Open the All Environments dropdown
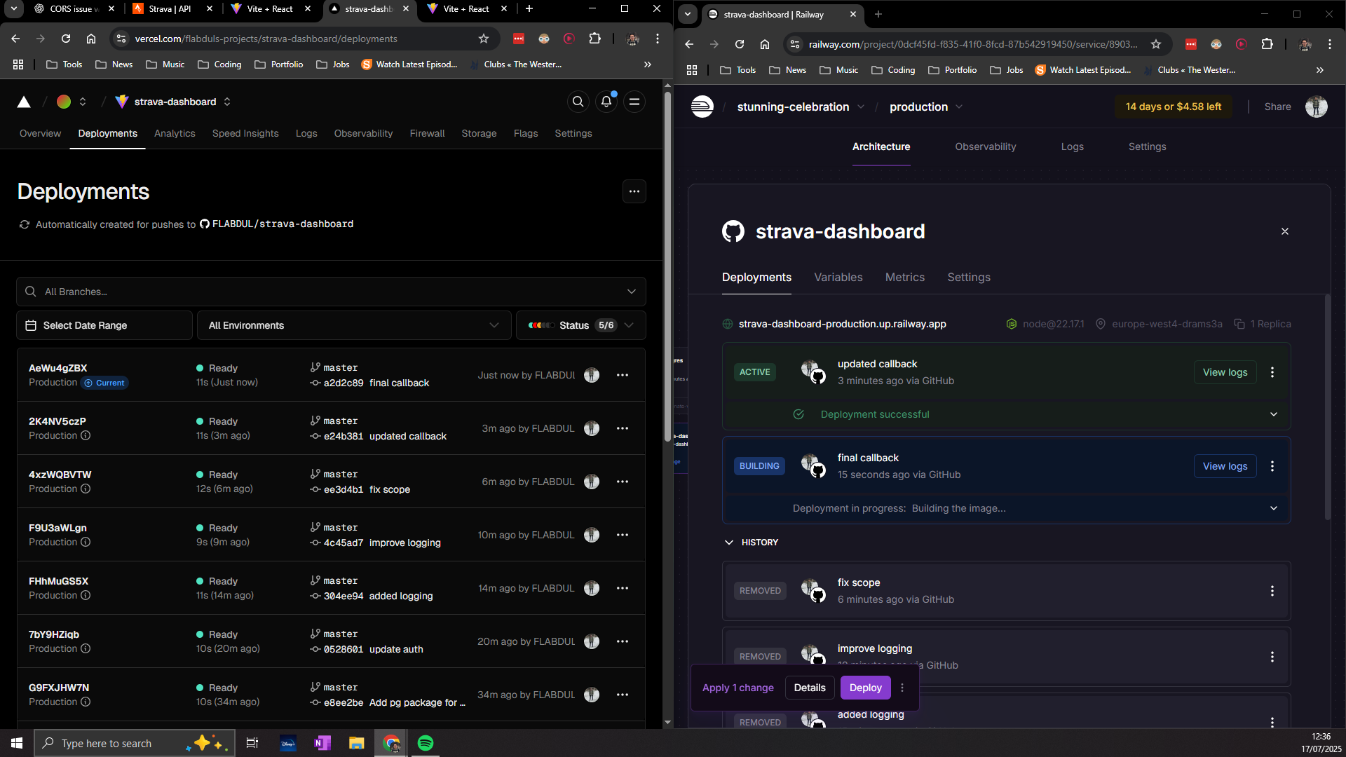This screenshot has width=1346, height=757. pos(354,325)
